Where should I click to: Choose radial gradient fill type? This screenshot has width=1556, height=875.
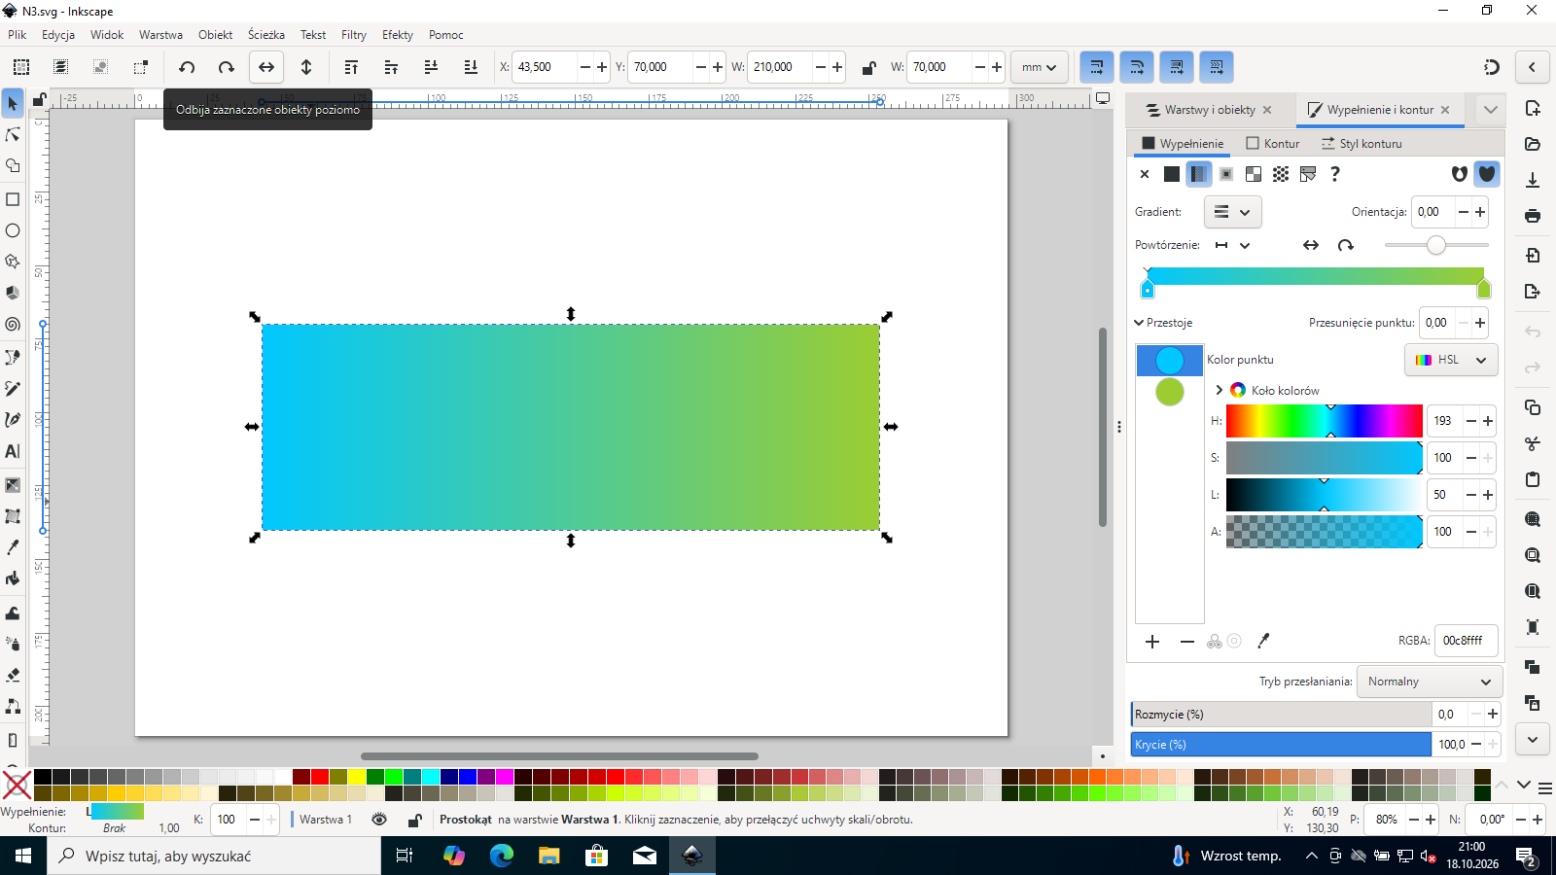pos(1226,174)
